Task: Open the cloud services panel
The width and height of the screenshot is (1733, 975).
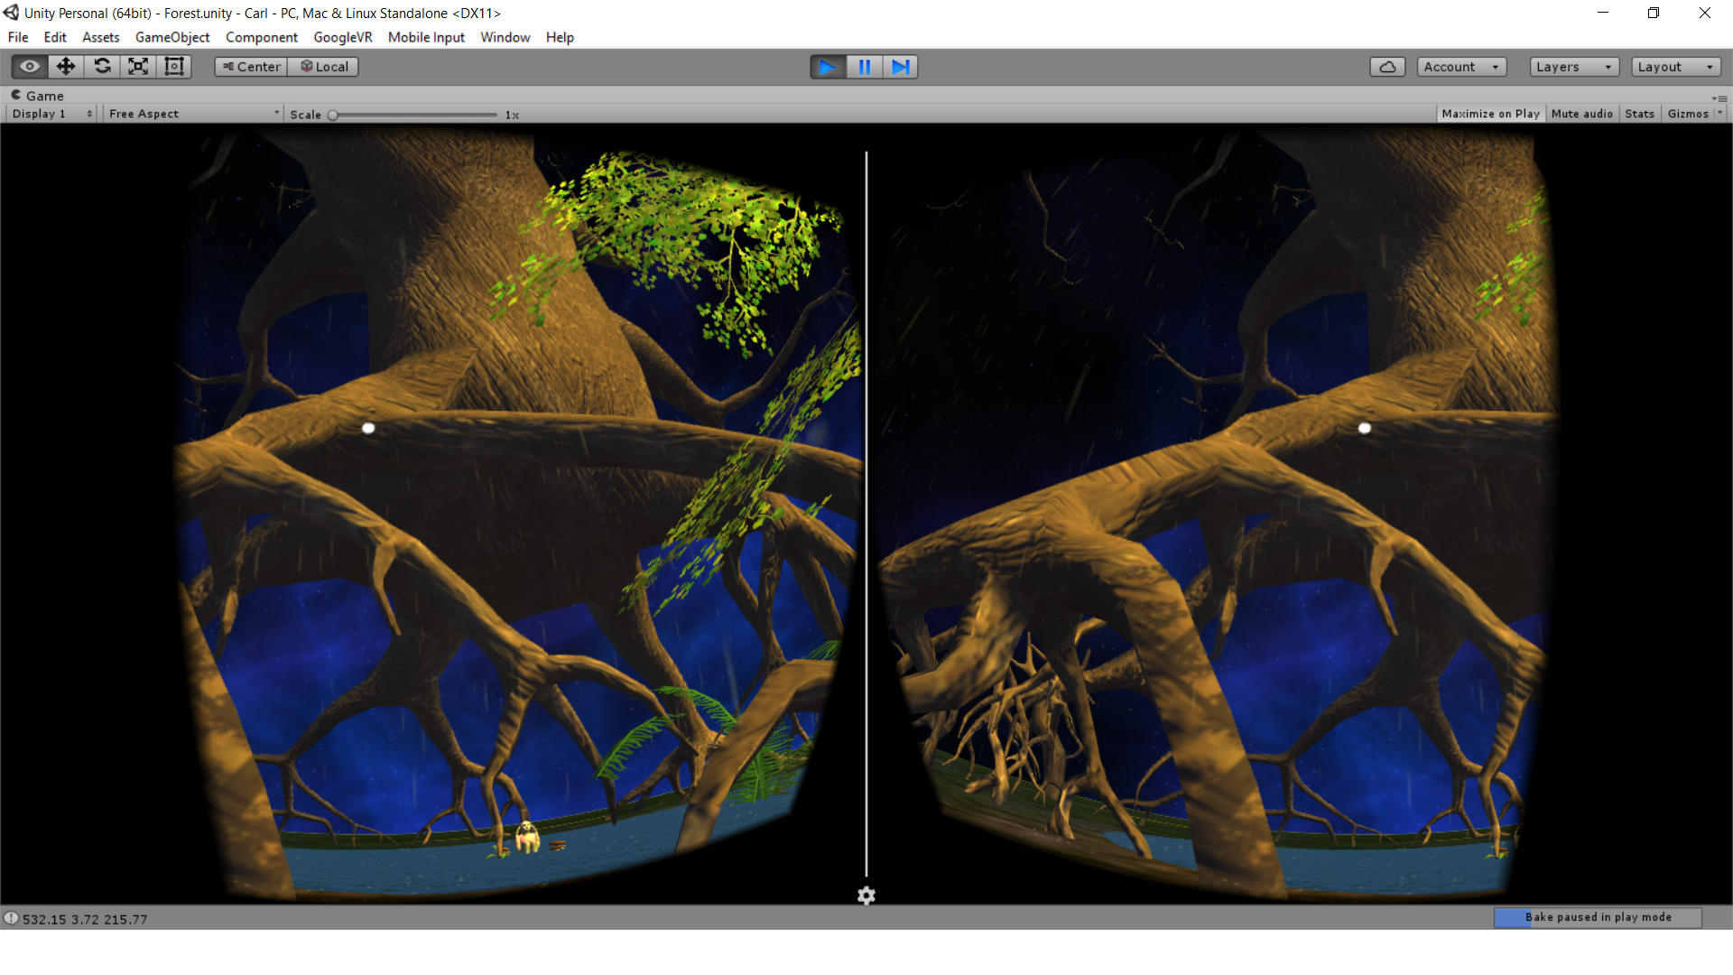Action: [1387, 67]
